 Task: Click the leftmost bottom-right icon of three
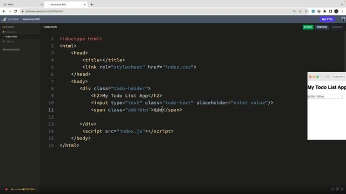point(332,189)
